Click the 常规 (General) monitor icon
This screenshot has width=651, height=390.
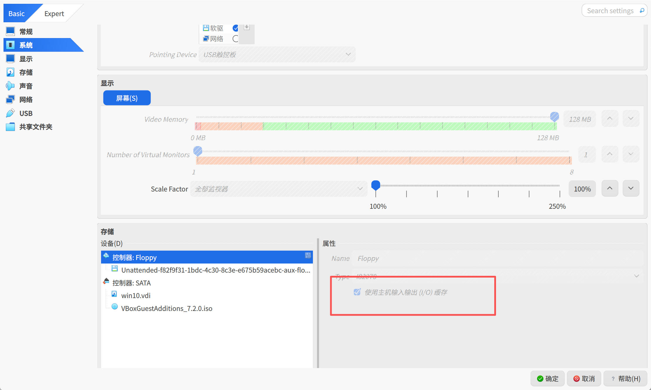coord(10,31)
